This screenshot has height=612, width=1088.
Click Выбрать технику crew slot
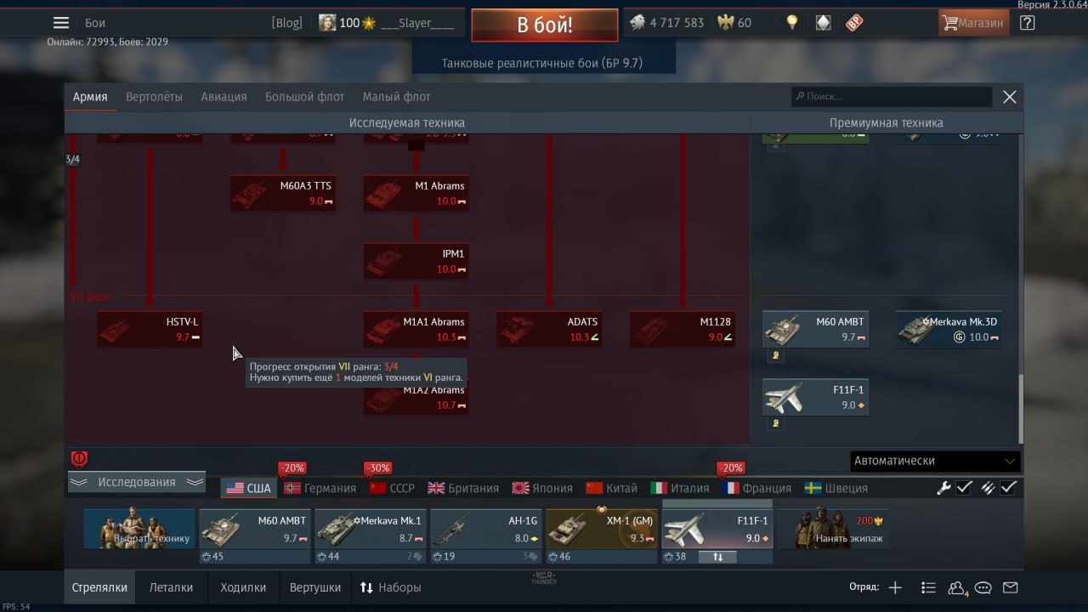pyautogui.click(x=139, y=529)
